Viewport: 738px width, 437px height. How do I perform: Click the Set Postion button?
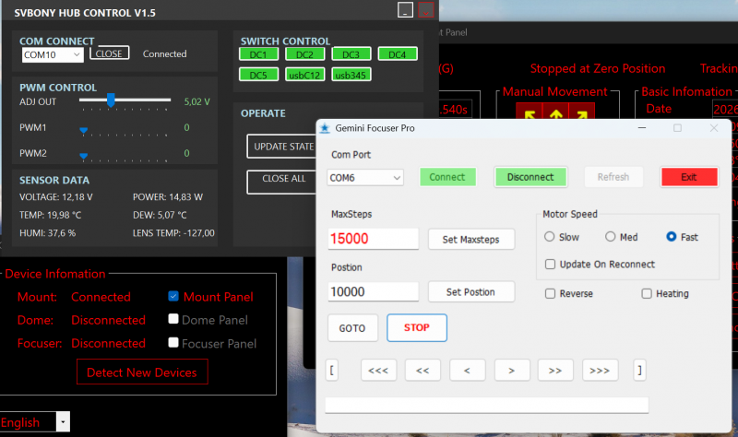click(x=471, y=292)
